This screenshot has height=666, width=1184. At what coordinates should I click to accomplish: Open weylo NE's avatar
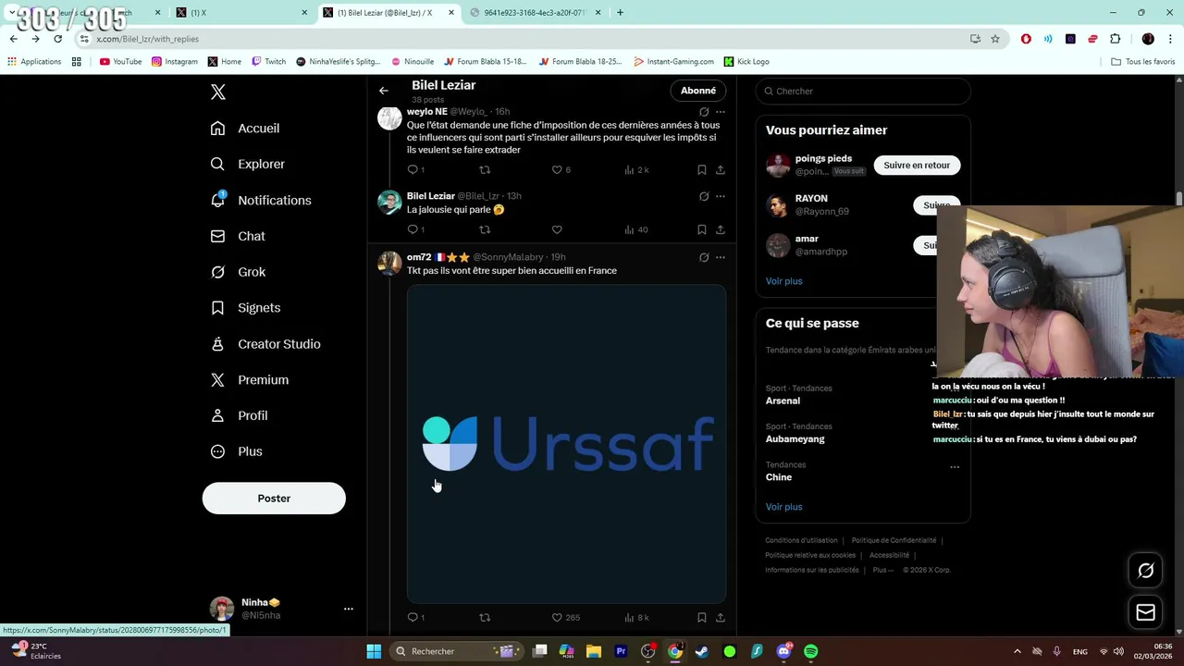coord(389,118)
